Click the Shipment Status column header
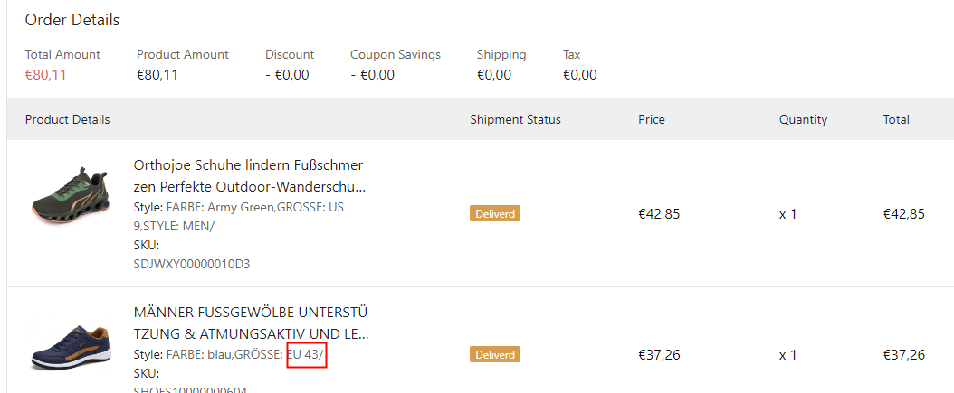Image resolution: width=954 pixels, height=393 pixels. [515, 119]
